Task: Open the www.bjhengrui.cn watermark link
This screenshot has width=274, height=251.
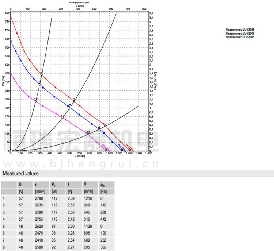Action: tap(80, 163)
